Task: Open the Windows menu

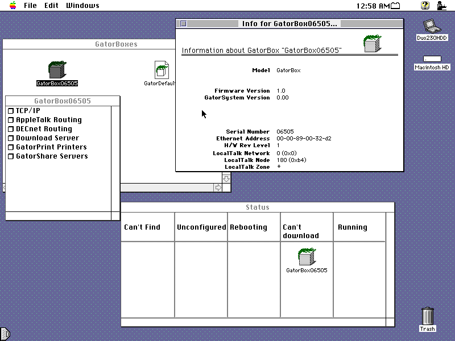Action: (82, 6)
